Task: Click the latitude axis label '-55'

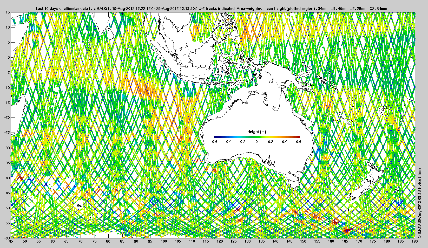Action: [x=7, y=223]
